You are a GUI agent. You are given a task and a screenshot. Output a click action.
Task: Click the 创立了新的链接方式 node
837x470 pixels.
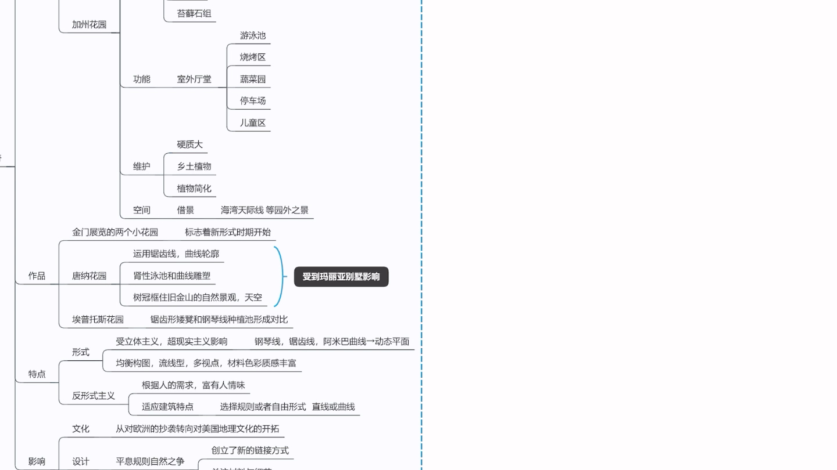[250, 450]
